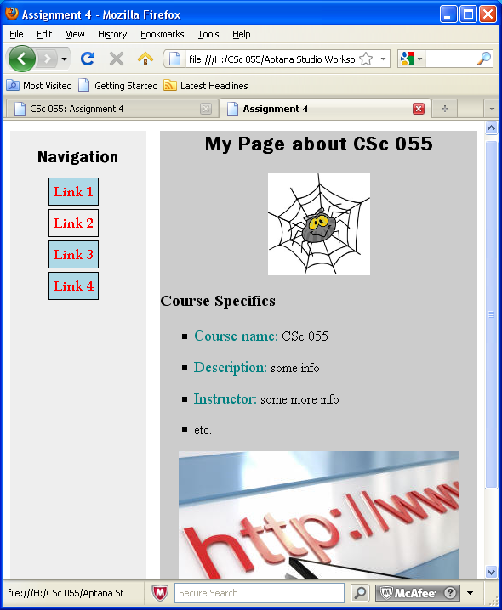Expand the list all tabs dropdown

[492, 109]
